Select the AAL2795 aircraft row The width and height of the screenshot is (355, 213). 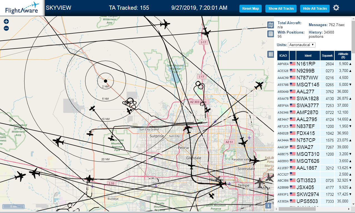pyautogui.click(x=314, y=119)
